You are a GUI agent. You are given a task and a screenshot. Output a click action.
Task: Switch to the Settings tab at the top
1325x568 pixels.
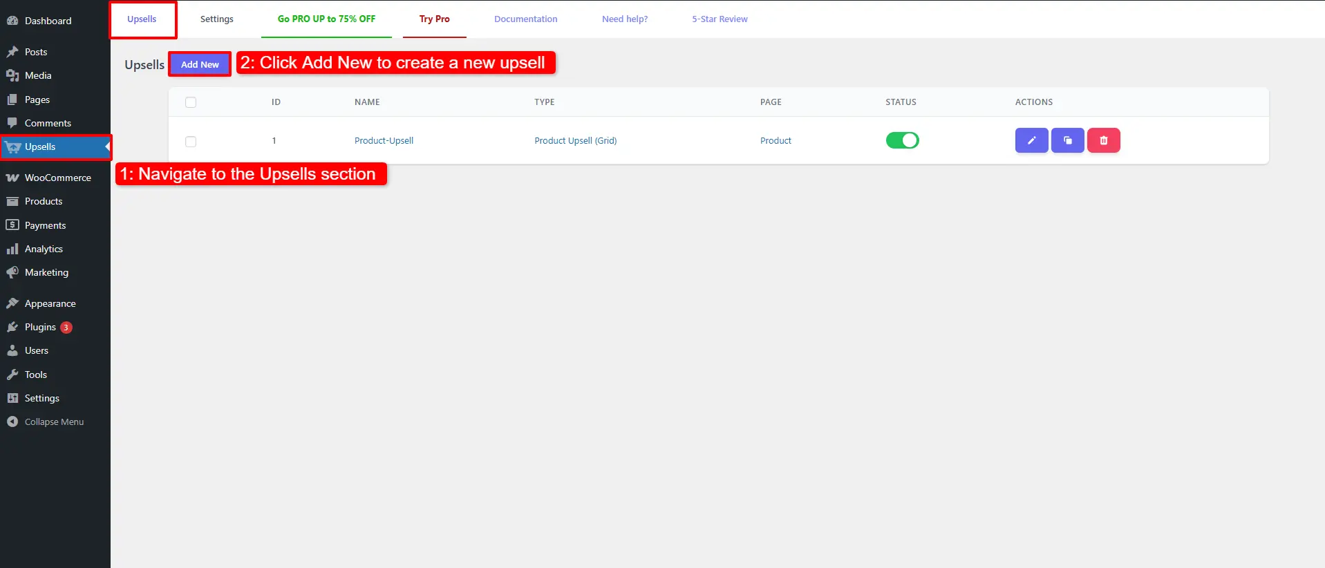coord(216,19)
